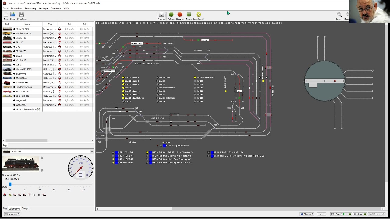Switch to the Wagen tab

(26, 208)
